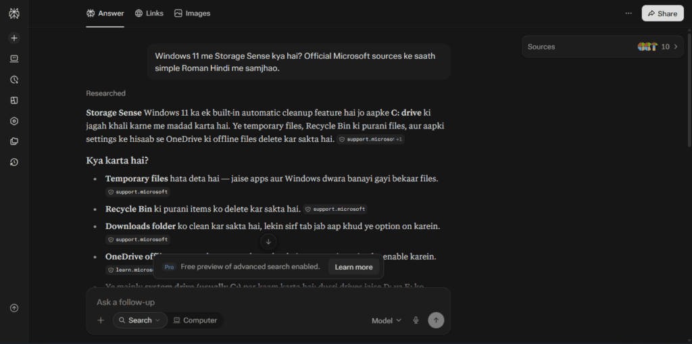Open the Recycle Bin support.microsoft citation
692x344 pixels.
[x=335, y=209]
